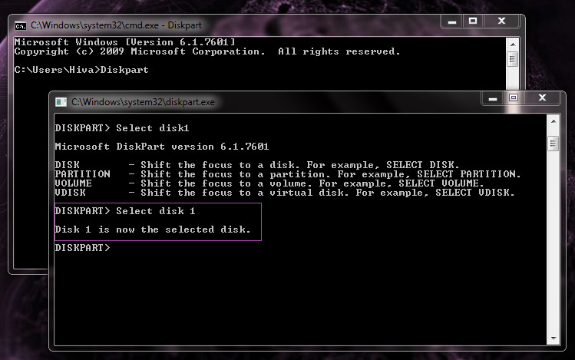This screenshot has height=360, width=575.
Task: Click the diskpart.exe title bar system icon
Action: pos(61,101)
